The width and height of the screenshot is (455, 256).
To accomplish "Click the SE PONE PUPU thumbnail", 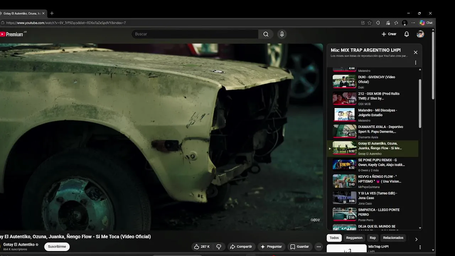I will pos(344,165).
